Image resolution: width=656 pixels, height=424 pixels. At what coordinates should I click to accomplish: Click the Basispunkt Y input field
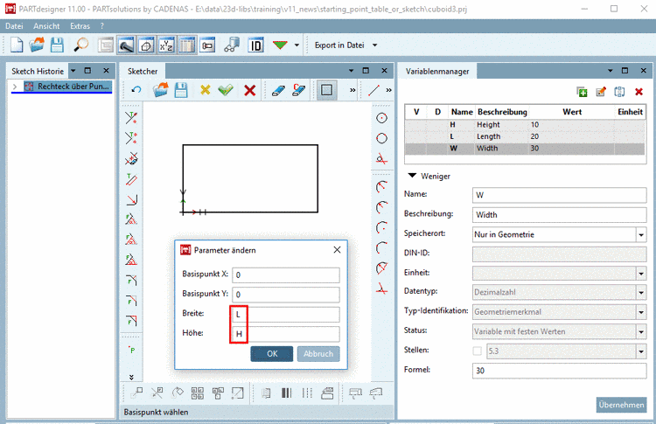coord(286,295)
